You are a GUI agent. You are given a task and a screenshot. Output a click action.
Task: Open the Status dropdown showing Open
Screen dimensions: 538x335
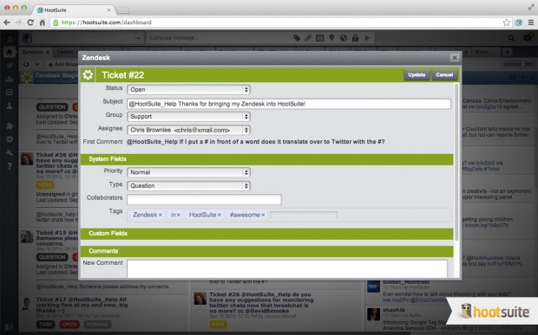coord(188,90)
